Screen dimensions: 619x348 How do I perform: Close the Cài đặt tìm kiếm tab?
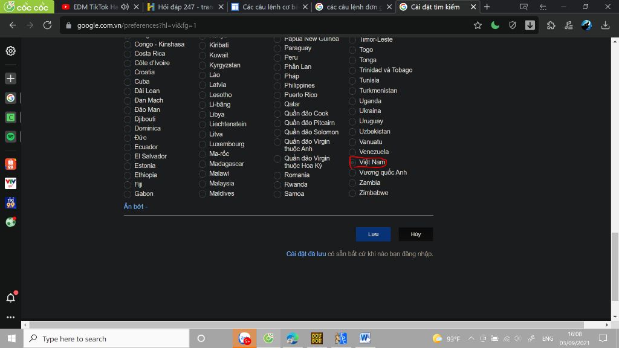tap(473, 7)
